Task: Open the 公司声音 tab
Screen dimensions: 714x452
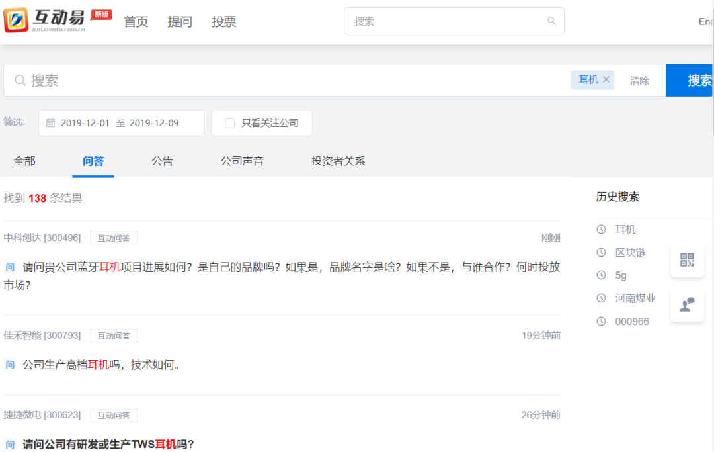Action: [242, 161]
